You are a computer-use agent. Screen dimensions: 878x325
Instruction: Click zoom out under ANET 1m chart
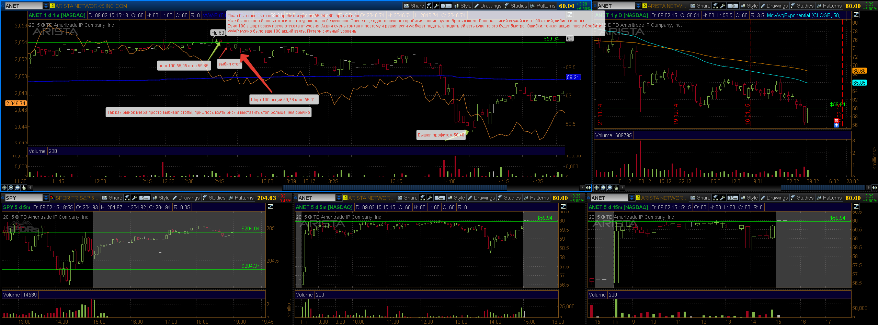[18, 188]
